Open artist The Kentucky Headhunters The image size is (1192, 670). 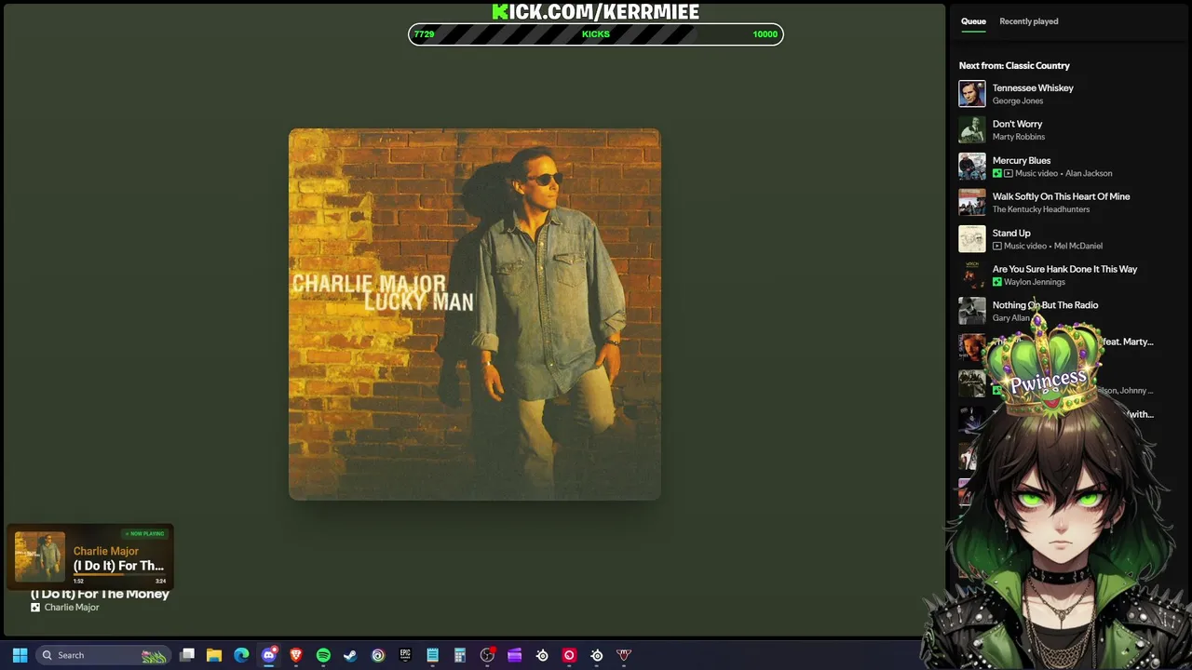pos(1041,209)
